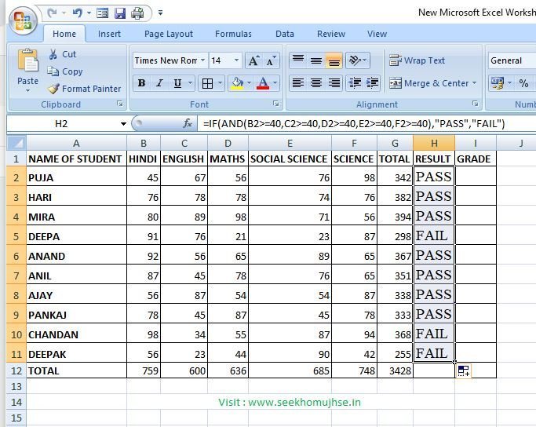This screenshot has width=536, height=427.
Task: Toggle Italic formatting
Action: click(160, 83)
